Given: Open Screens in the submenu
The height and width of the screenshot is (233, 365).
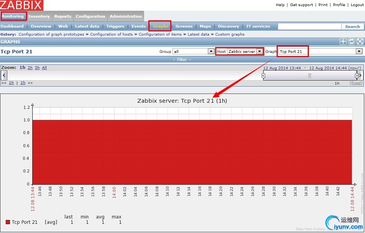Looking at the screenshot, I should point(184,26).
